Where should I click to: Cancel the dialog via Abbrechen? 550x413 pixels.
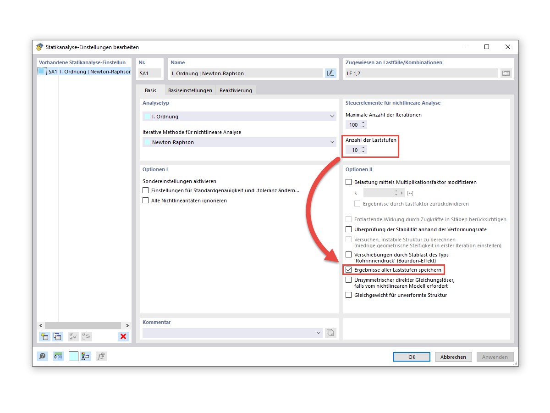pos(453,357)
